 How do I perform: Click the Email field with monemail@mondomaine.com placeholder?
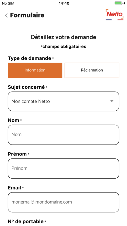[63, 202]
